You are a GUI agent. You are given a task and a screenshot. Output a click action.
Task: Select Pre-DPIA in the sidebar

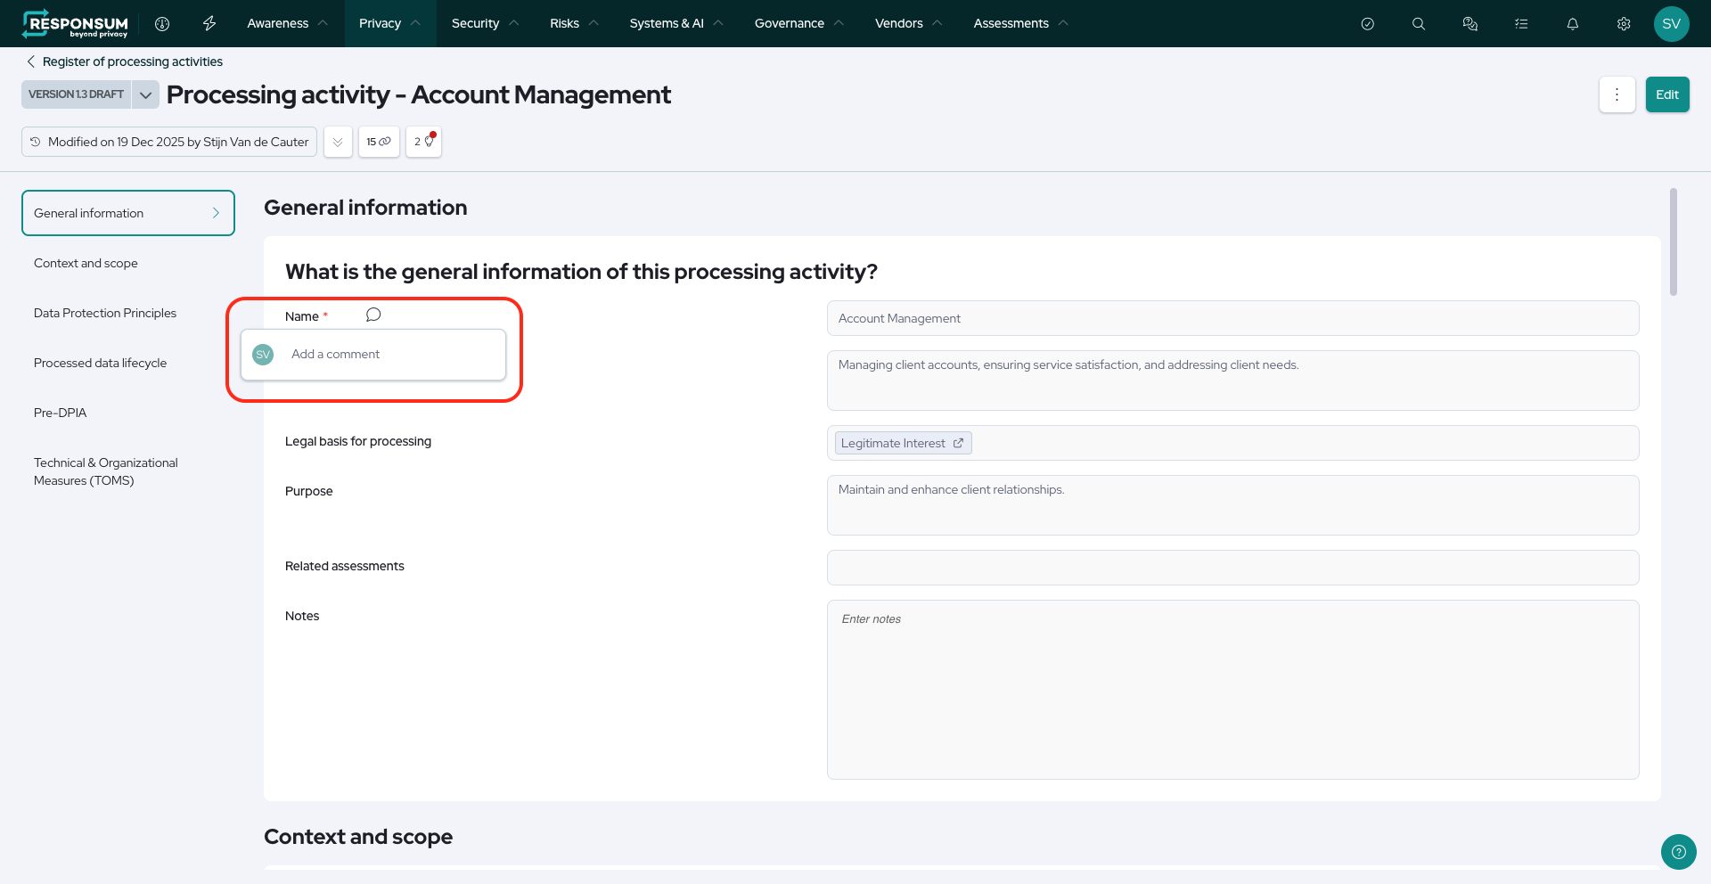coord(61,413)
